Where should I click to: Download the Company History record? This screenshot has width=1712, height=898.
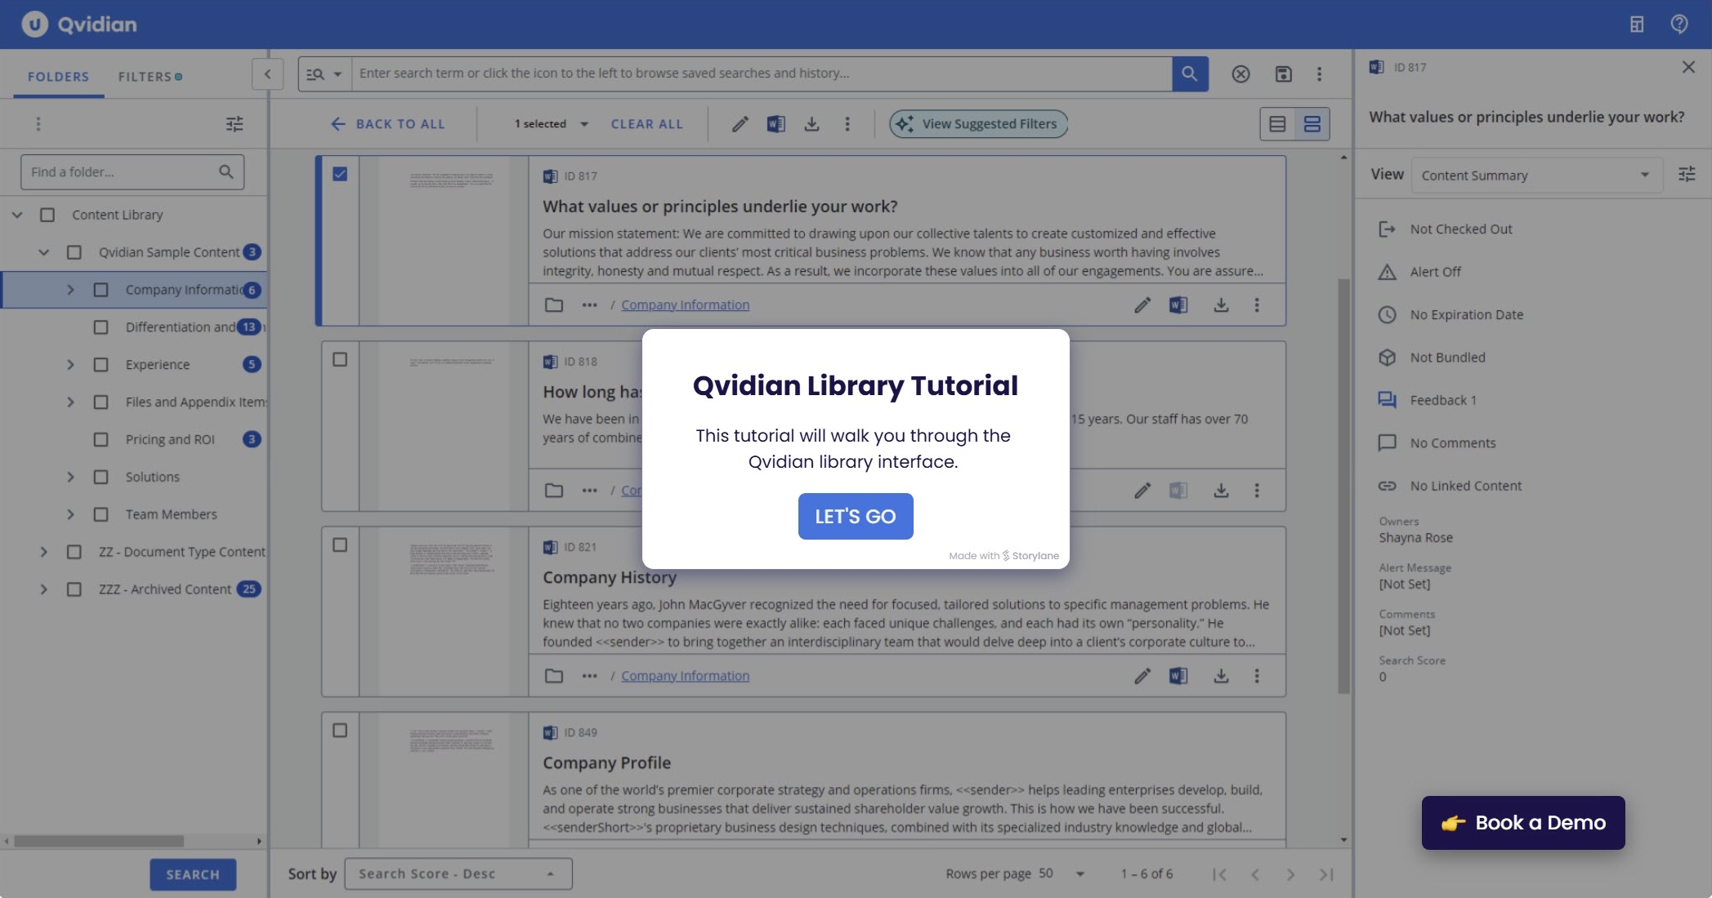point(1221,676)
